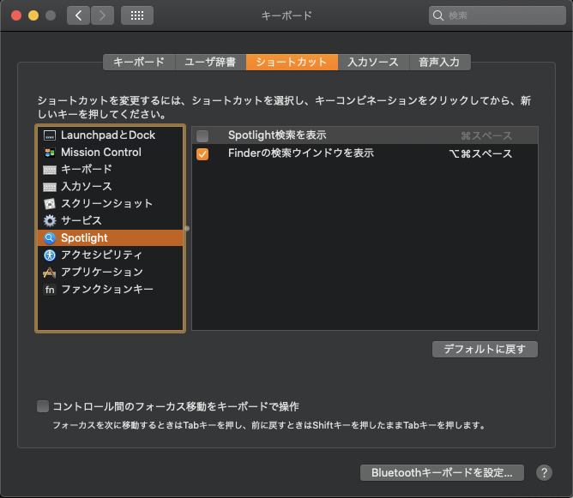Click the 入力ソース category icon
This screenshot has height=498, width=573.
pyautogui.click(x=50, y=187)
